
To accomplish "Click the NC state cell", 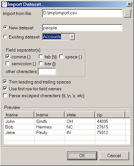I will (80, 127).
